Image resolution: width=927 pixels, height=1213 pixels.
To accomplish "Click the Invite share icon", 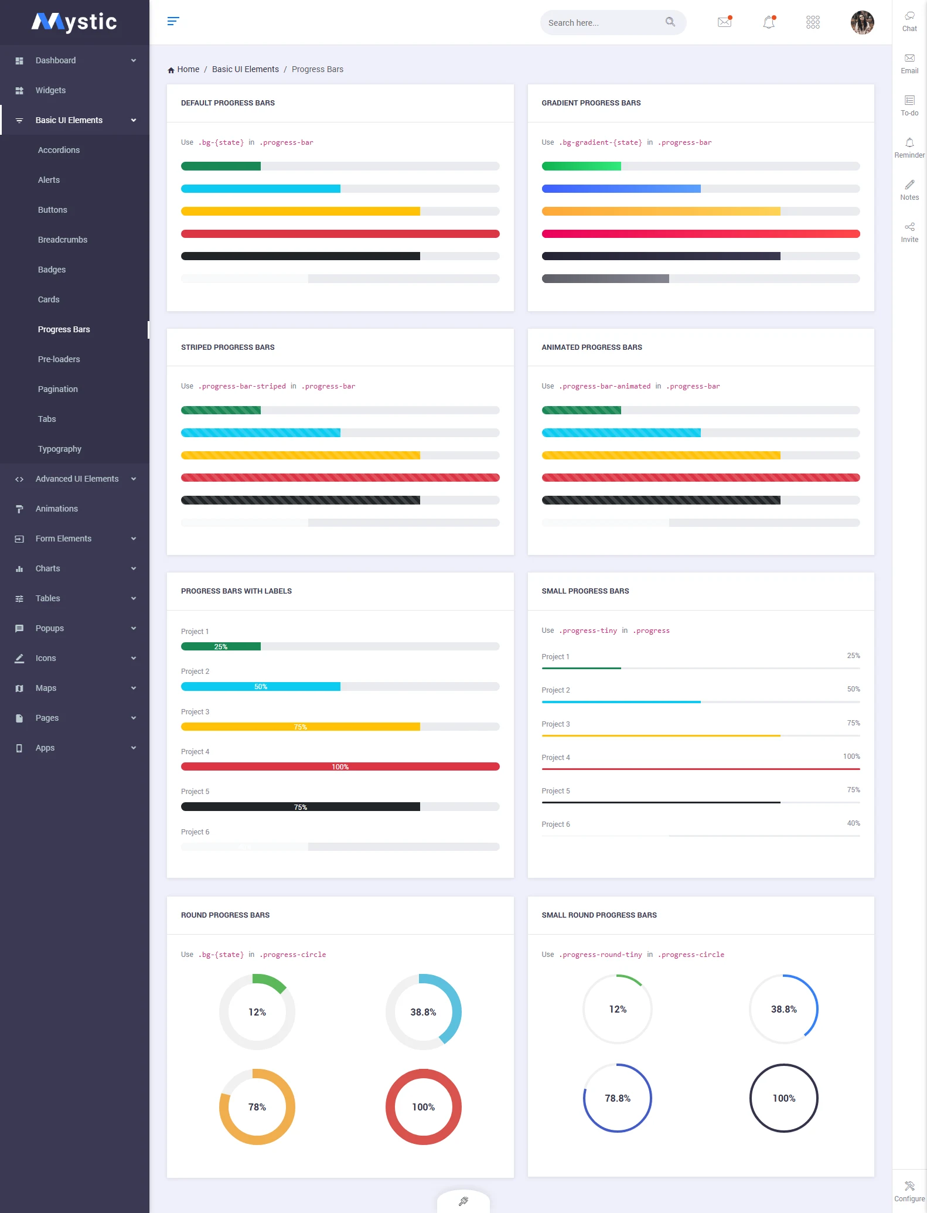I will point(909,232).
